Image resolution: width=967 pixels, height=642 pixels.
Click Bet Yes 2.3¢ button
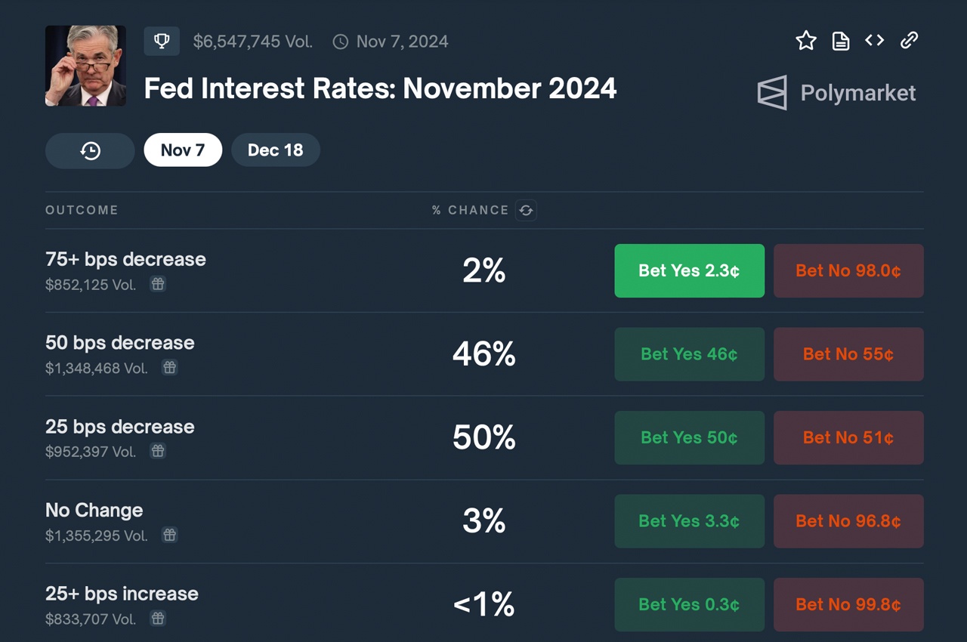689,270
